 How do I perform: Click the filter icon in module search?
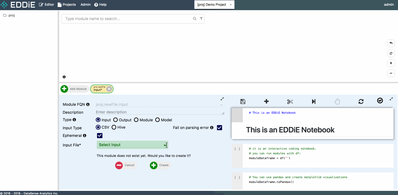tap(201, 19)
